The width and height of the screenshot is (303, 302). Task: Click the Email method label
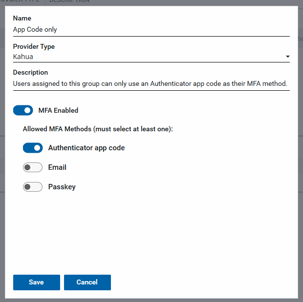coord(57,167)
